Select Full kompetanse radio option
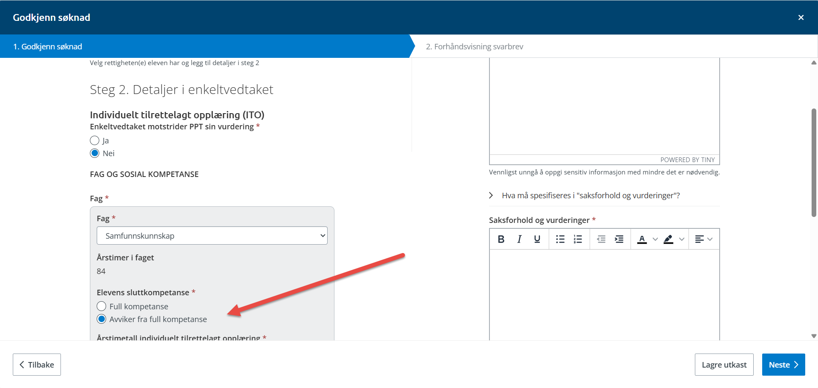 tap(101, 306)
